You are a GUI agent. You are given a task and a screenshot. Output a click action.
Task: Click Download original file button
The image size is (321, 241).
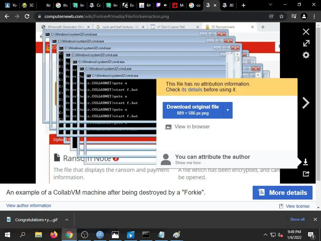[x=193, y=110]
